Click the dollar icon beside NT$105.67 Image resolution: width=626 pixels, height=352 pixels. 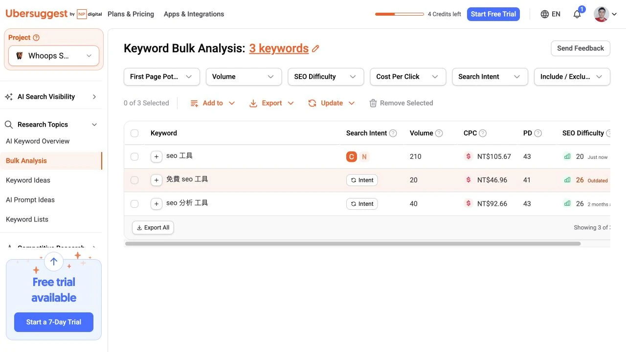(x=469, y=156)
